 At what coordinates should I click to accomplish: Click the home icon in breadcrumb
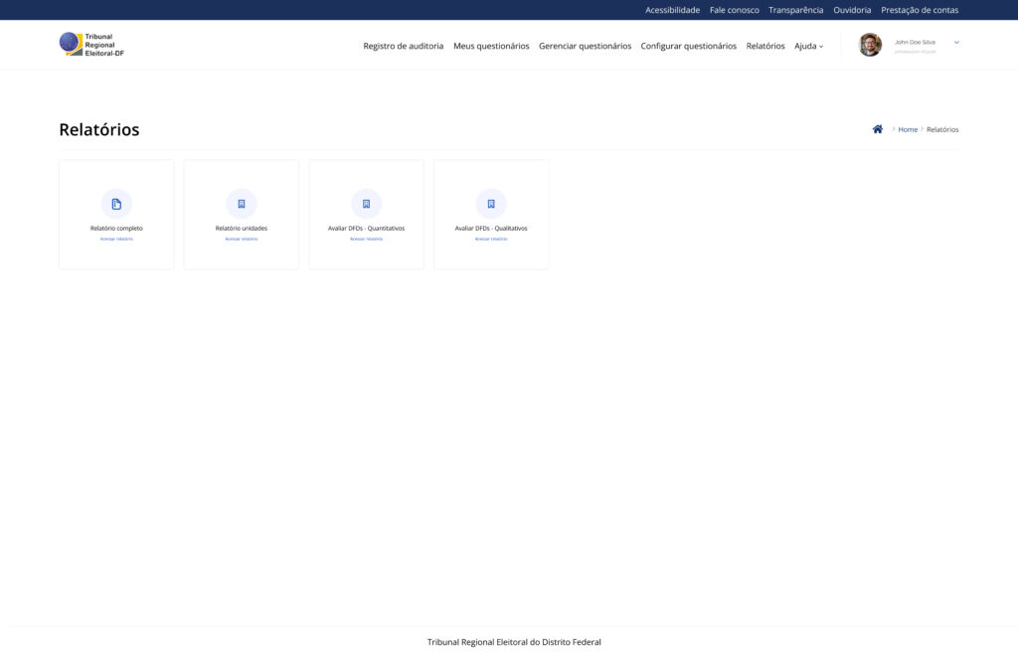(877, 129)
